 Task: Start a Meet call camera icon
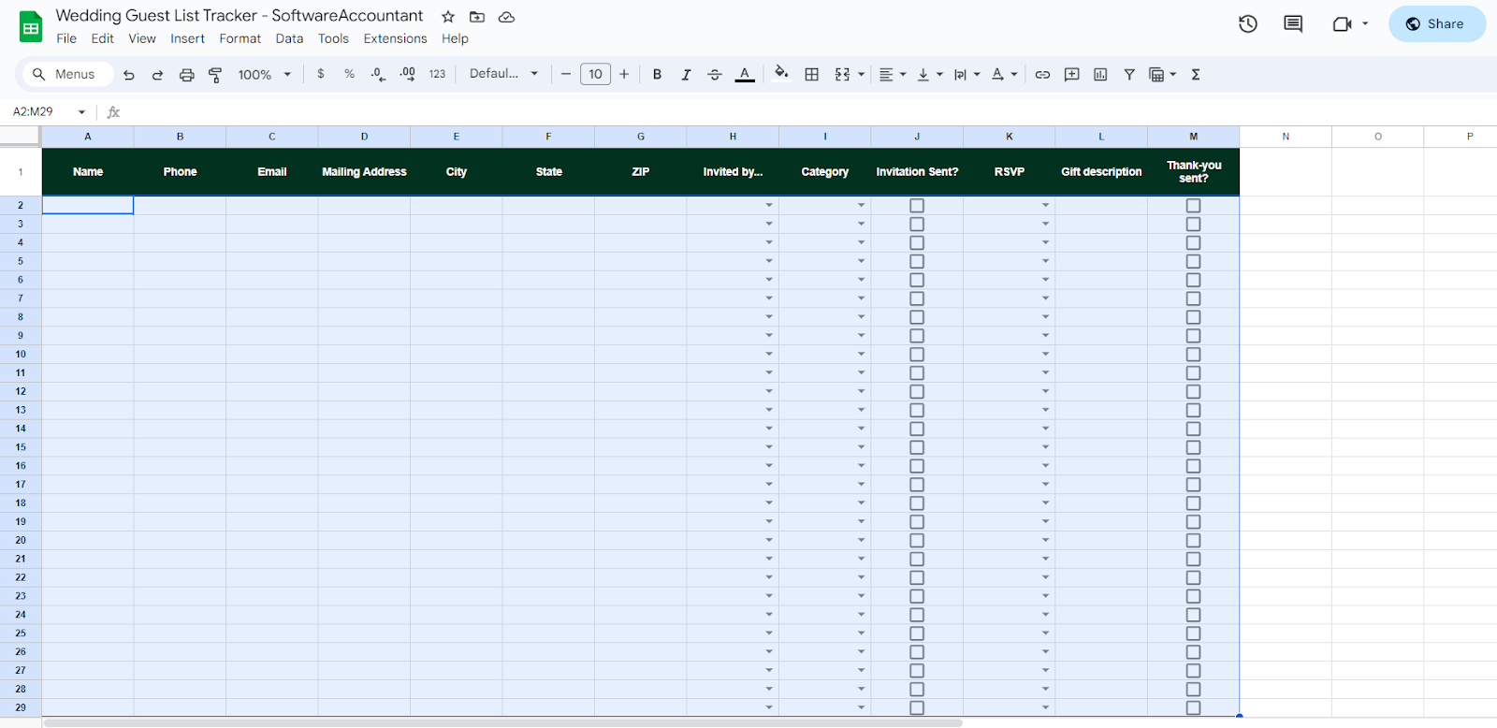(x=1343, y=24)
